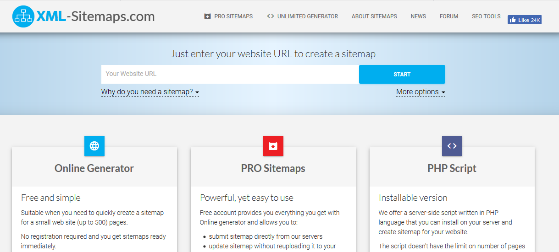Click the XML-Sitemaps.com site title

[x=95, y=16]
